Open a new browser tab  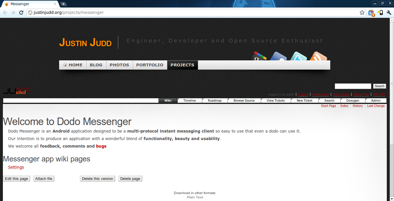pyautogui.click(x=63, y=4)
